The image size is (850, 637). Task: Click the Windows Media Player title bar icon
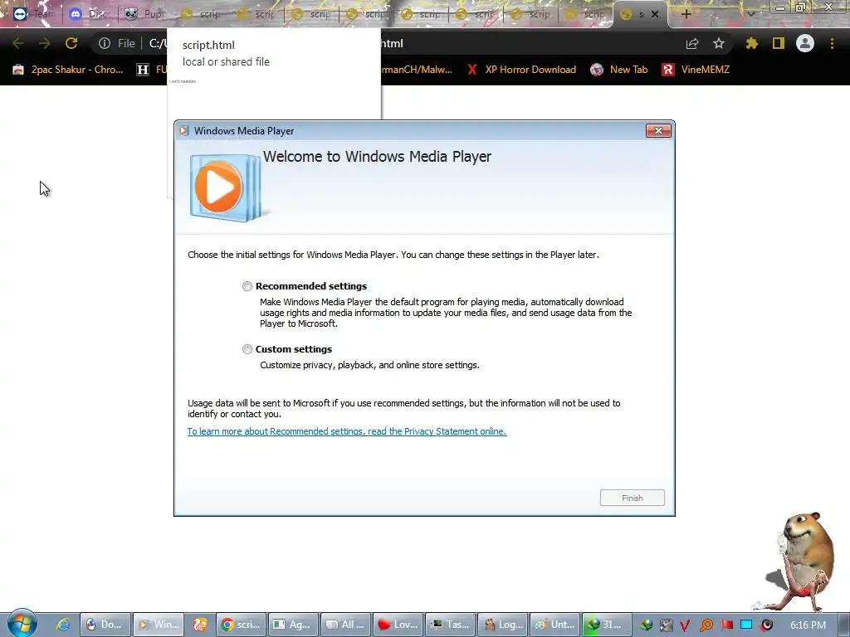click(x=183, y=130)
